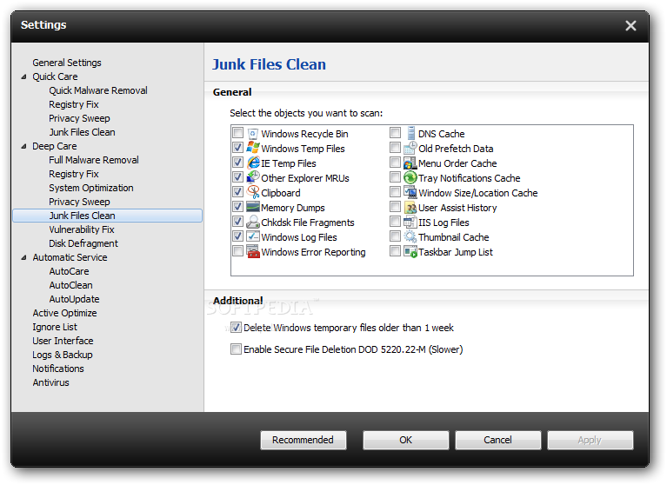Confirm settings with OK
Screen dimensions: 667x485
(406, 440)
